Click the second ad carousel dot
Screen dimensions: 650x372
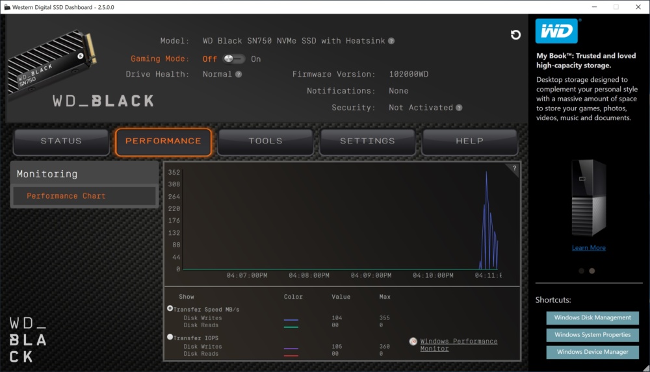[592, 271]
